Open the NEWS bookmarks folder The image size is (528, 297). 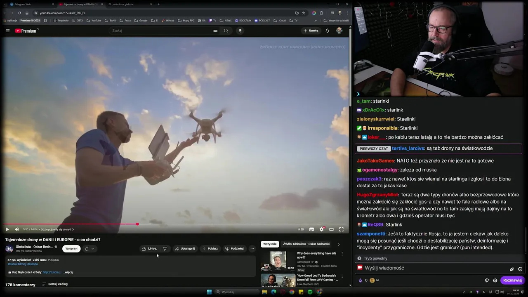point(226,21)
